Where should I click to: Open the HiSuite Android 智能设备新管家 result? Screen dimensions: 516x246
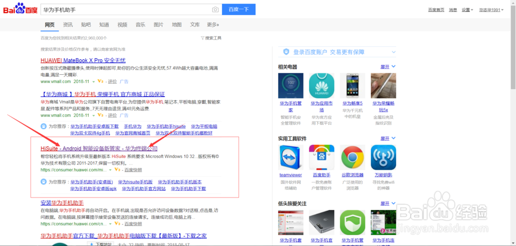pyautogui.click(x=99, y=149)
